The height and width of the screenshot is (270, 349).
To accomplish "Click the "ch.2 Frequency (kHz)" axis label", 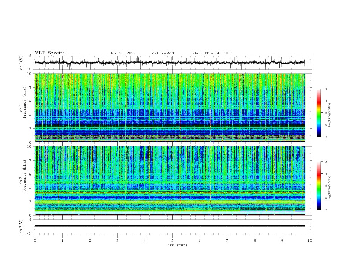I will pos(23,176).
